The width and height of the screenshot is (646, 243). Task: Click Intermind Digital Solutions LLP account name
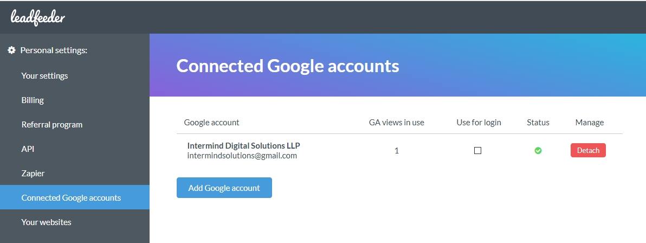pos(243,145)
